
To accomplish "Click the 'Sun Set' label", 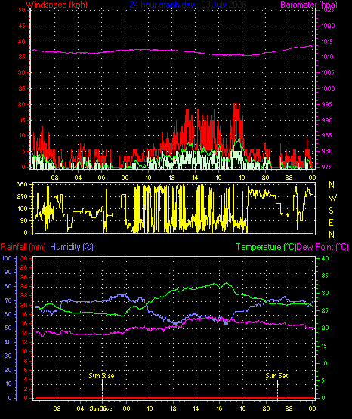I will [276, 376].
